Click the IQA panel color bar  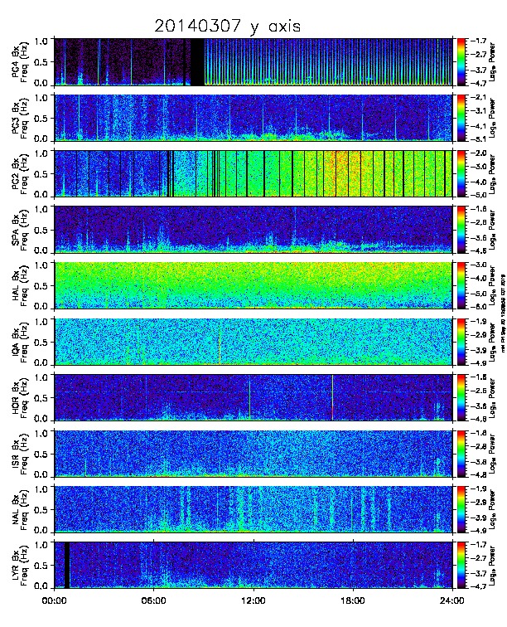click(x=461, y=342)
